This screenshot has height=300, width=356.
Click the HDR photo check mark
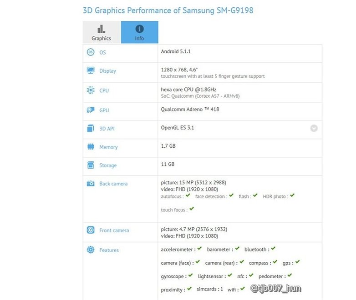click(x=292, y=195)
